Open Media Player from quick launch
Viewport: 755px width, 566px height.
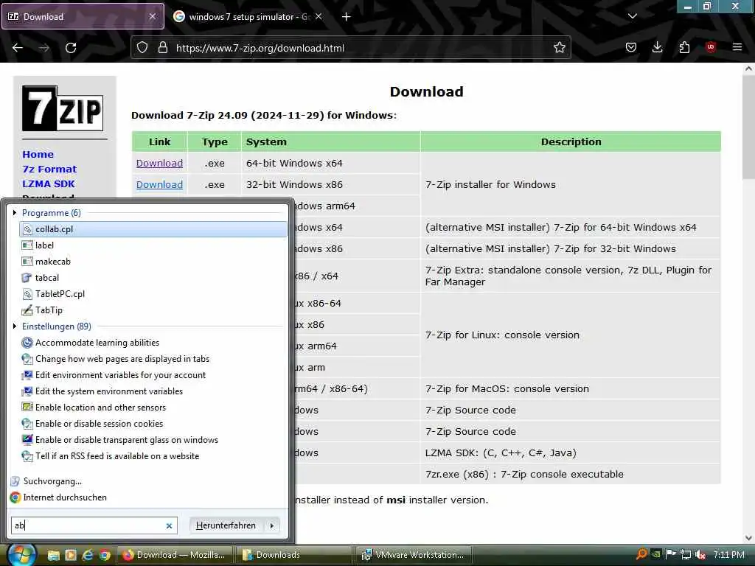pyautogui.click(x=70, y=556)
